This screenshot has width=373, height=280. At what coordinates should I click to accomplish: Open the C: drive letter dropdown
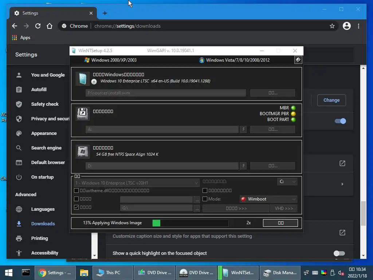pos(287,182)
